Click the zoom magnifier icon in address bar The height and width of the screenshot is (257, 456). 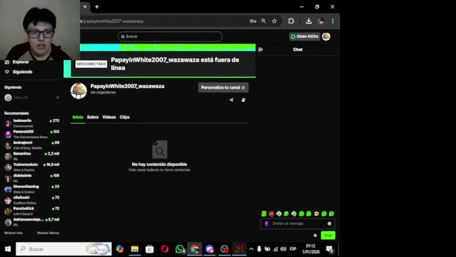click(x=264, y=21)
